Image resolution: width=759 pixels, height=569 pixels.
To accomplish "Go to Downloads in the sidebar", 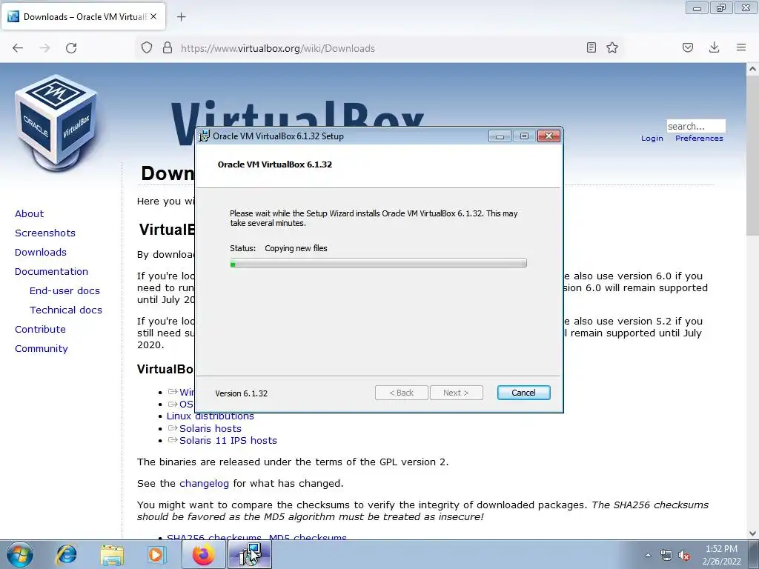I will click(41, 252).
